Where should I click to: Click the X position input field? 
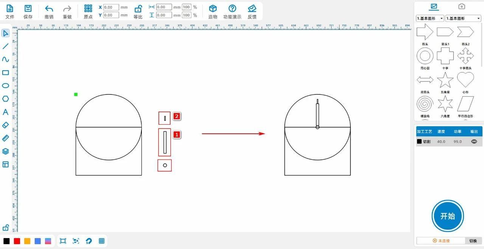click(x=111, y=7)
